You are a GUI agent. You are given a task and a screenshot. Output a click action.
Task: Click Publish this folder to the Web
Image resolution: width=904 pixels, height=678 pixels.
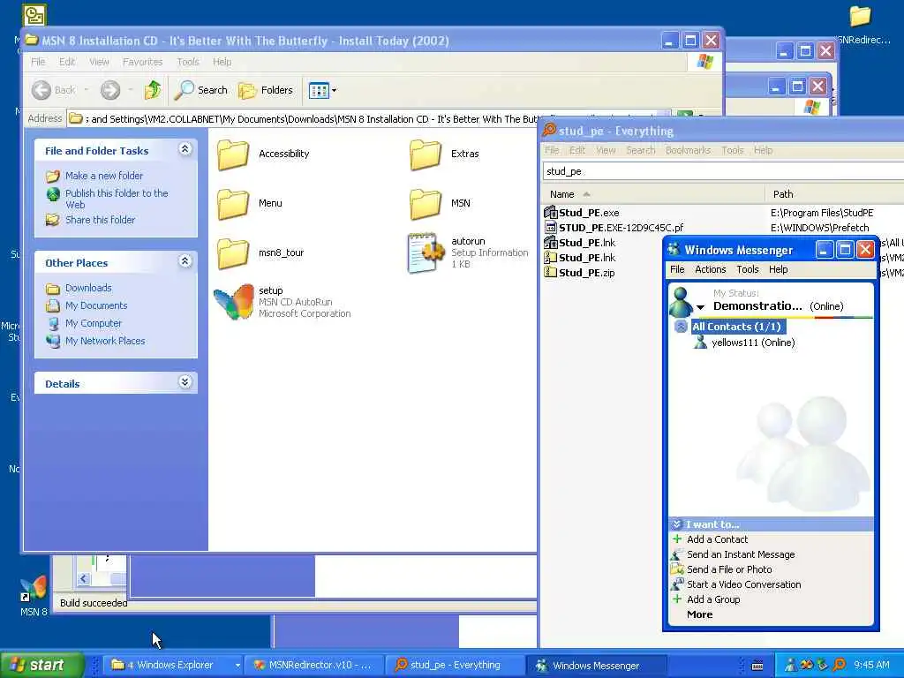click(x=117, y=199)
